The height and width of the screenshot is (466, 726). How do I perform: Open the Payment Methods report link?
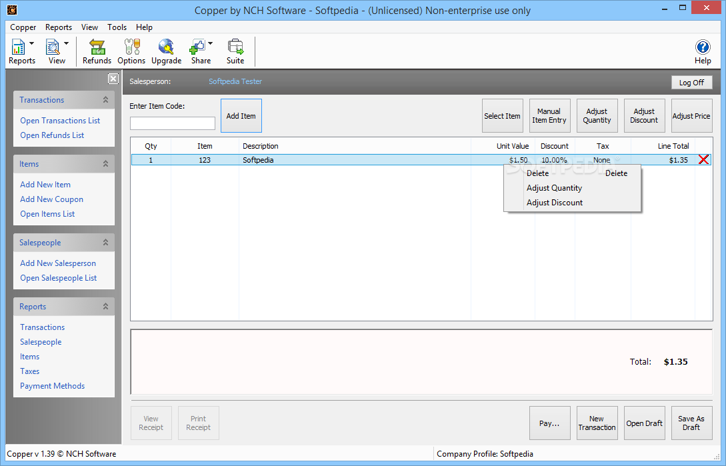(x=52, y=386)
